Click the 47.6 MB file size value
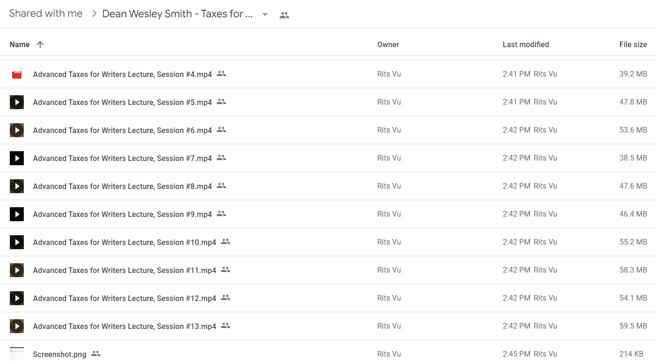656x364 pixels. pyautogui.click(x=633, y=186)
